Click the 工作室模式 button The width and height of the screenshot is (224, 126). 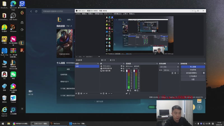[x=193, y=76]
